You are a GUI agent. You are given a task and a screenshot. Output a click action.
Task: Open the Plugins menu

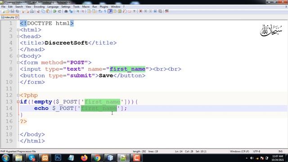[x=104, y=7]
